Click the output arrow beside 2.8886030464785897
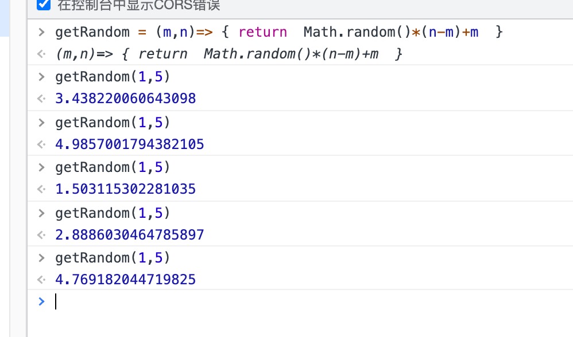The height and width of the screenshot is (337, 573). pos(41,235)
